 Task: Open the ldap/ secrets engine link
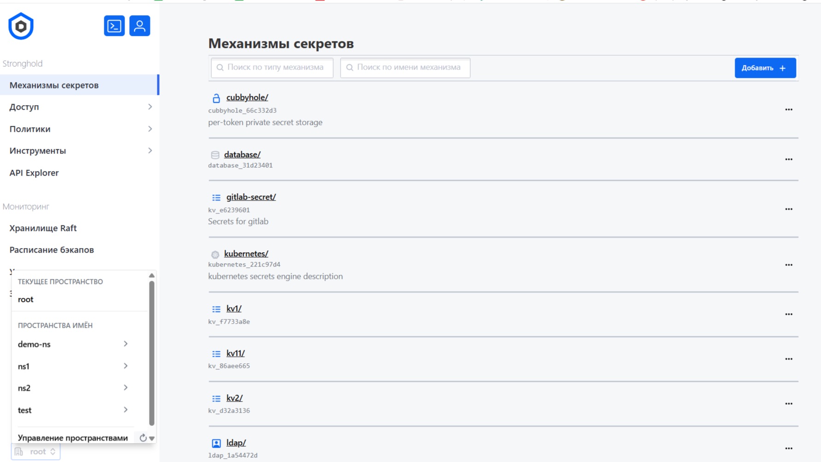pyautogui.click(x=236, y=443)
